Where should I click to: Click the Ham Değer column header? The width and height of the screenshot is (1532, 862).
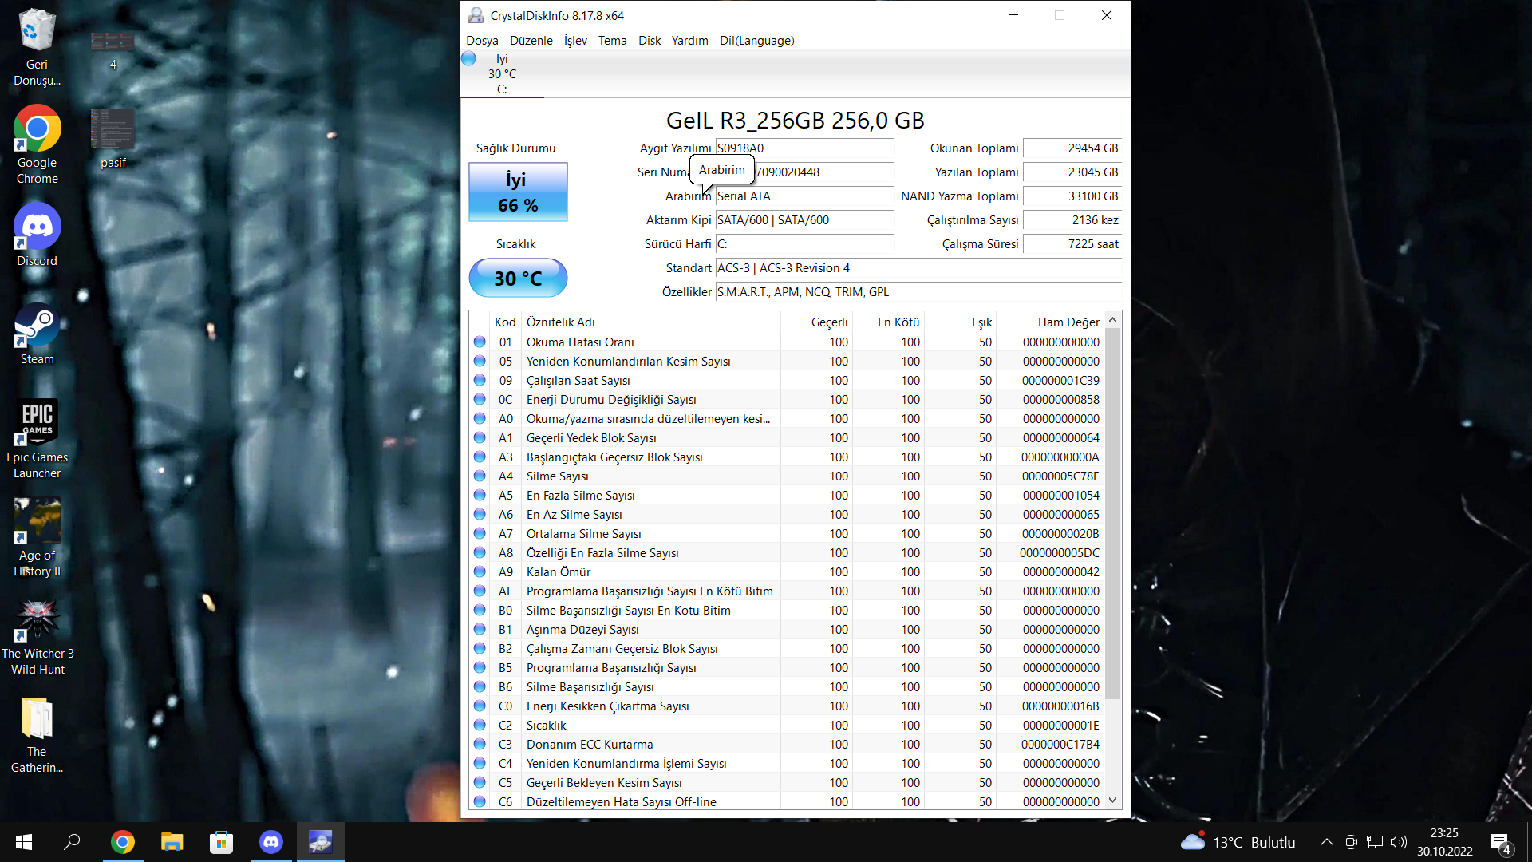[1050, 322]
